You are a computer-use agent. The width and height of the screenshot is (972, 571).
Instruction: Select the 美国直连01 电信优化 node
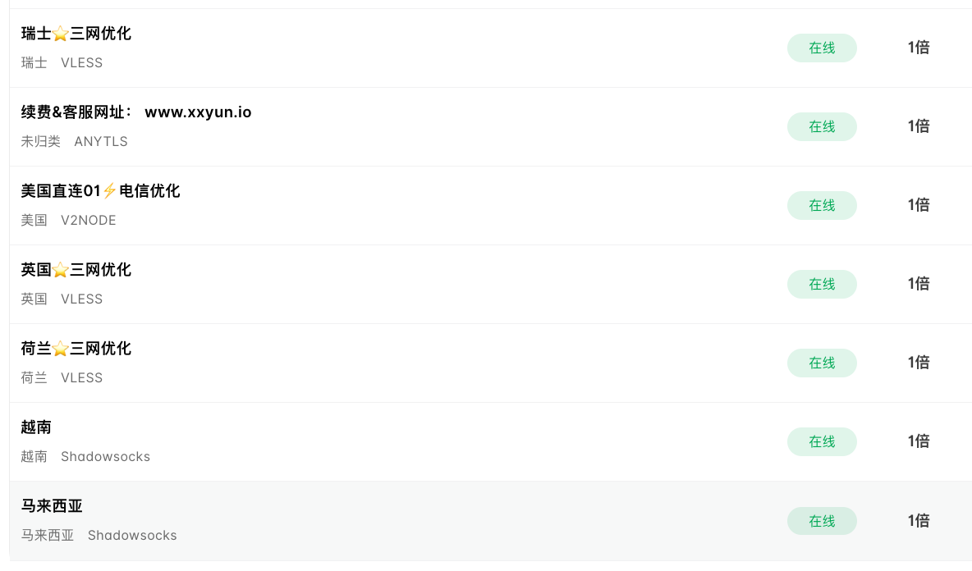(490, 205)
